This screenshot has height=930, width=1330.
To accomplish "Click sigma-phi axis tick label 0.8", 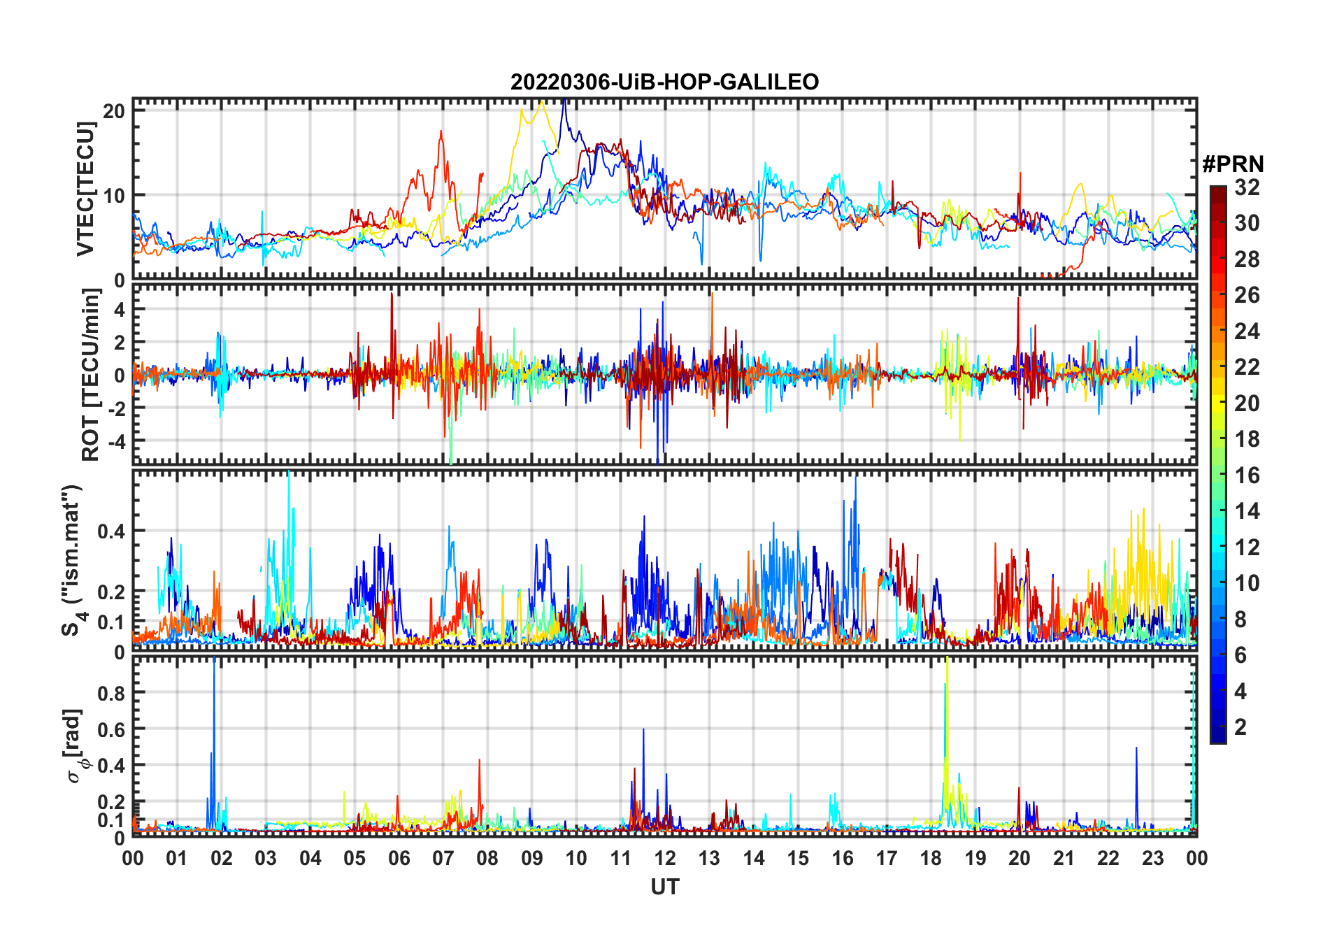I will [x=112, y=693].
